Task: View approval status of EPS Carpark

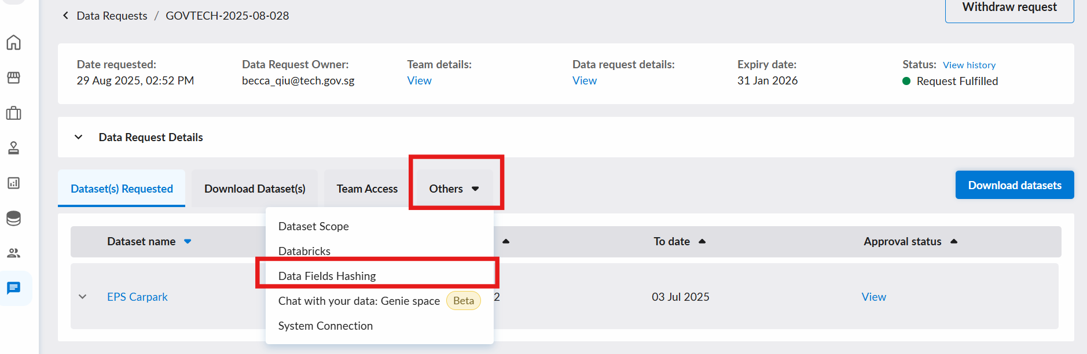Action: pos(873,297)
